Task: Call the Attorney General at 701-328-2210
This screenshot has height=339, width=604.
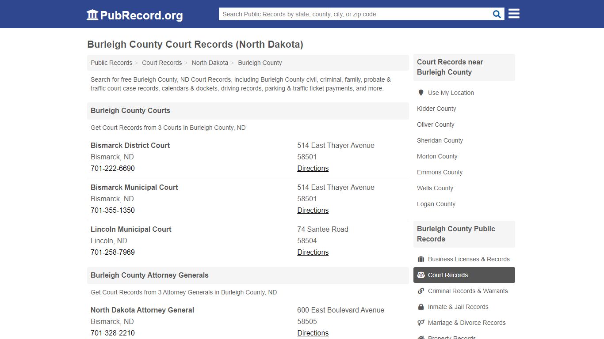Action: point(113,333)
